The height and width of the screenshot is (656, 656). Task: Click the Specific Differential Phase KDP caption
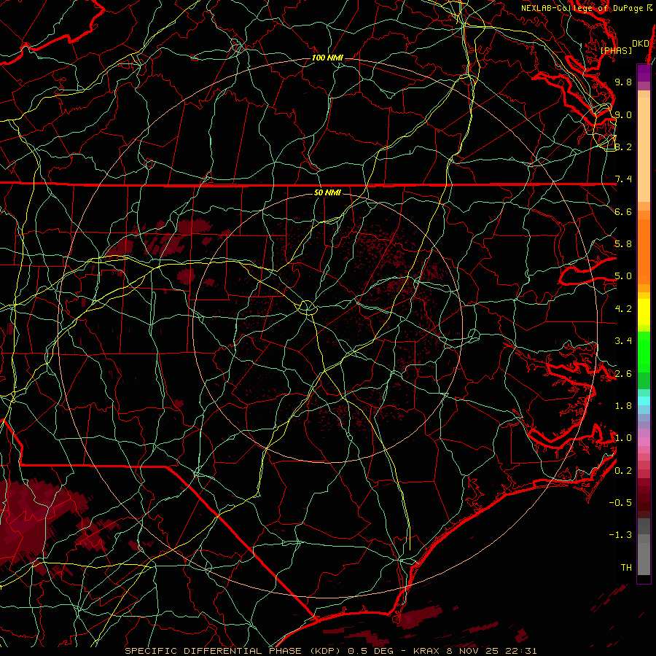330,651
